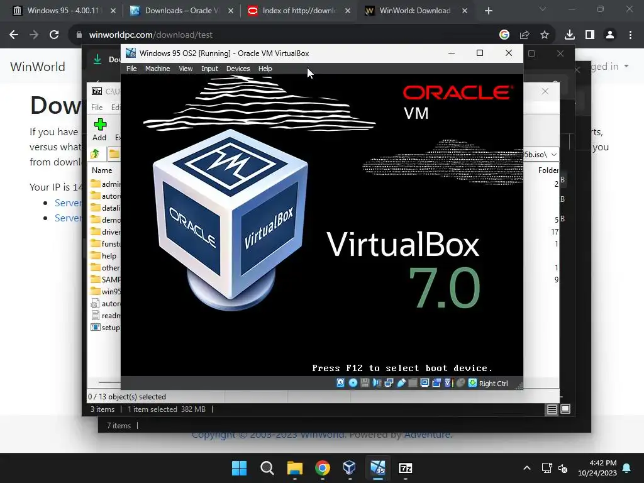
Task: Click the USB devices indicator in VirtualBox status bar
Action: (401, 383)
